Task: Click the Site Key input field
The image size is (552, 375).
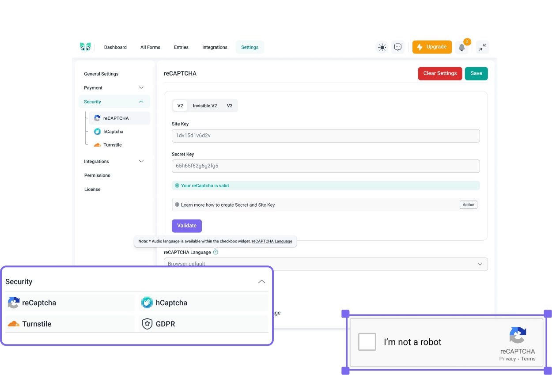Action: point(326,136)
